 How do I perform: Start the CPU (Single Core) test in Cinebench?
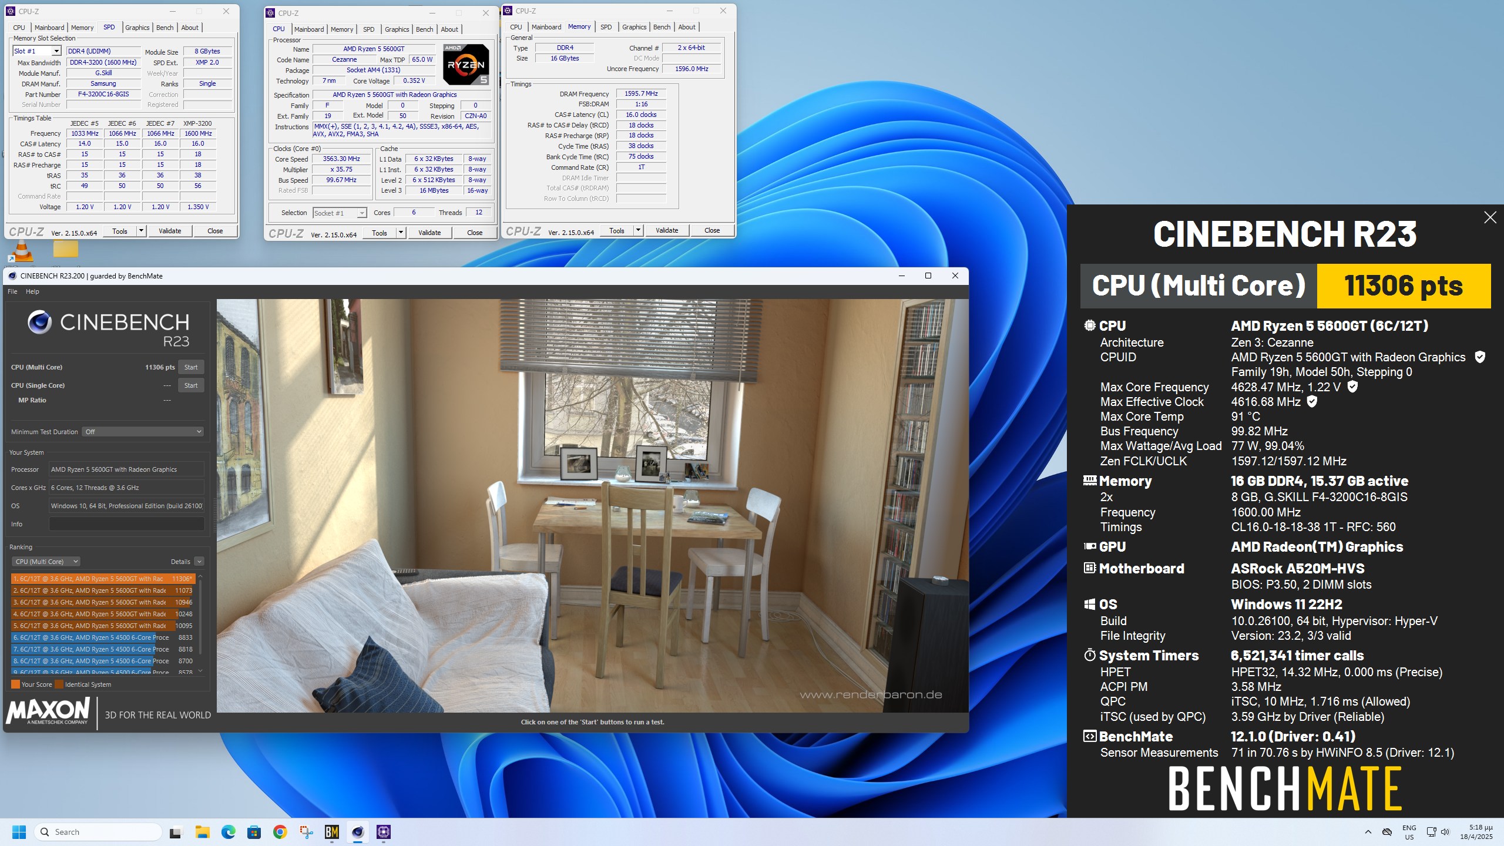click(191, 385)
